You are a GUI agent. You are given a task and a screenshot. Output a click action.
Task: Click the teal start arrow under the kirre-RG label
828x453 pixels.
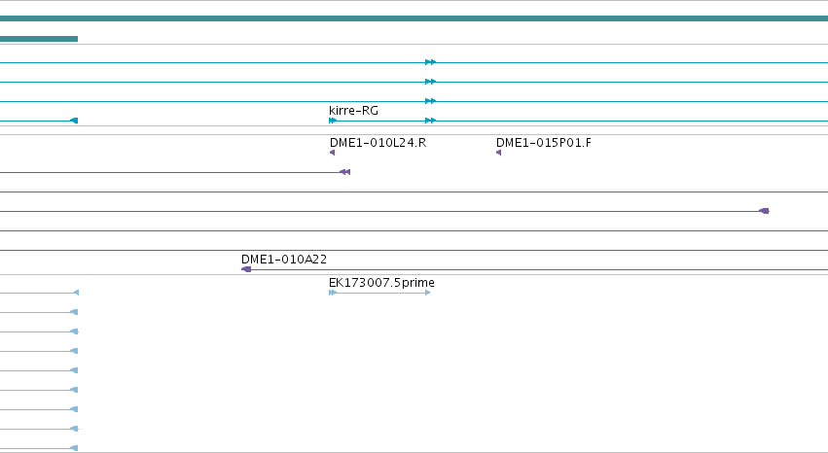coord(333,121)
